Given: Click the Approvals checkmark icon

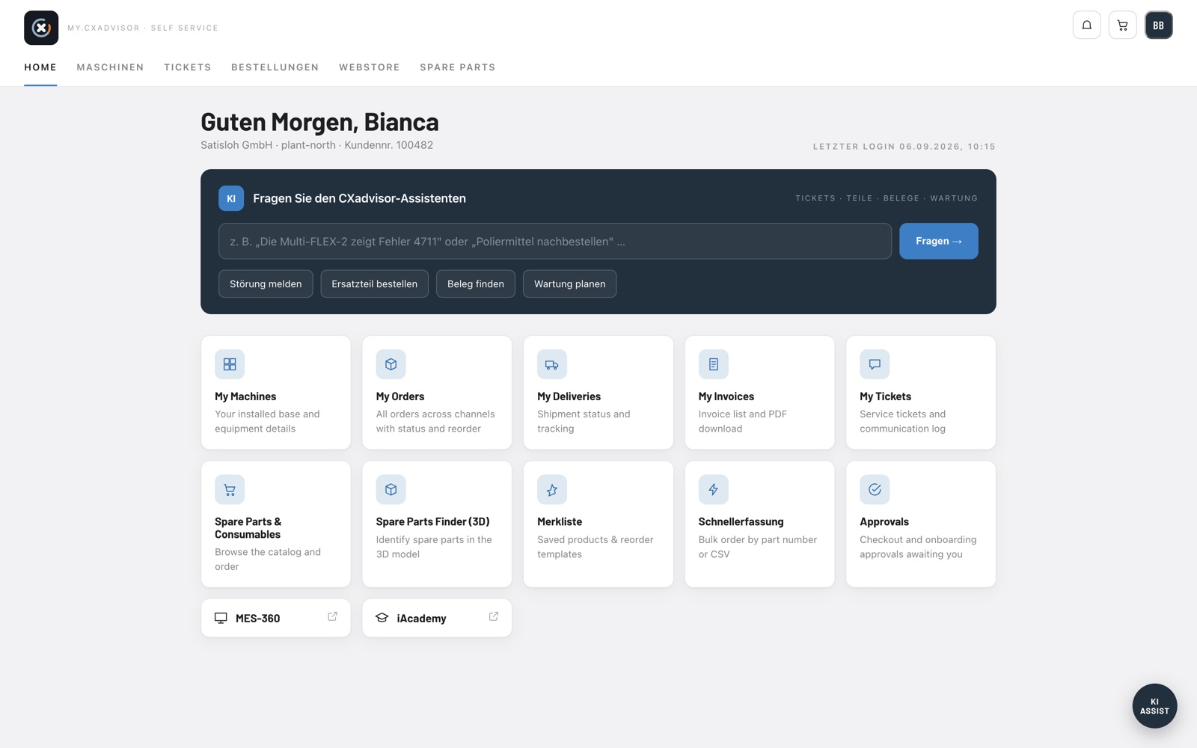Looking at the screenshot, I should 875,490.
